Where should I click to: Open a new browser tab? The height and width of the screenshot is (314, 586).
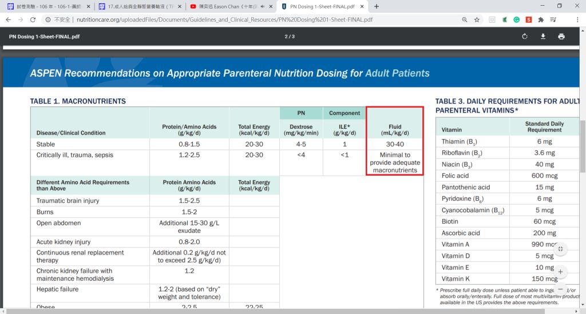(377, 6)
